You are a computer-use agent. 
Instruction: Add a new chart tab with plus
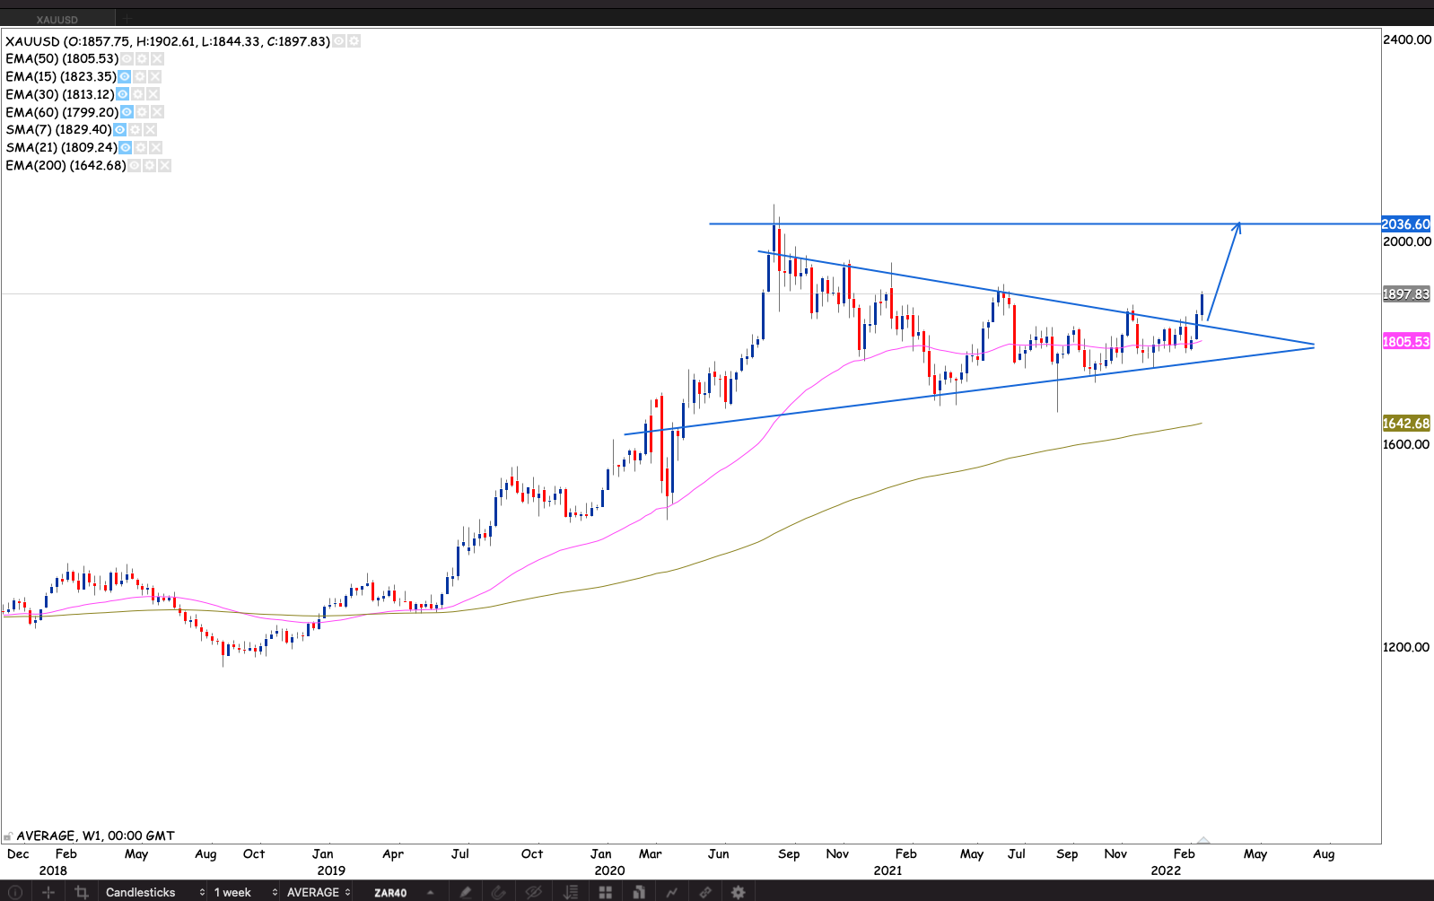[127, 19]
